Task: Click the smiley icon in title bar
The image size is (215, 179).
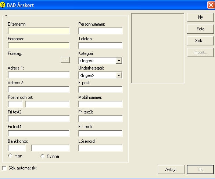Action: tap(3, 5)
